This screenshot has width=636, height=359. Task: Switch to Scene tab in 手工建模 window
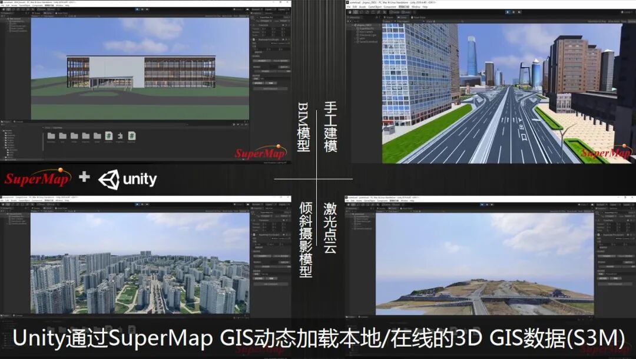389,18
